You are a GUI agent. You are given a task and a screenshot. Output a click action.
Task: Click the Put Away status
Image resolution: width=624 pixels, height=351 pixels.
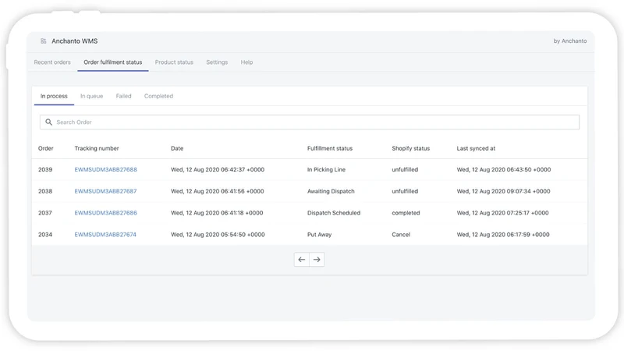pos(319,235)
